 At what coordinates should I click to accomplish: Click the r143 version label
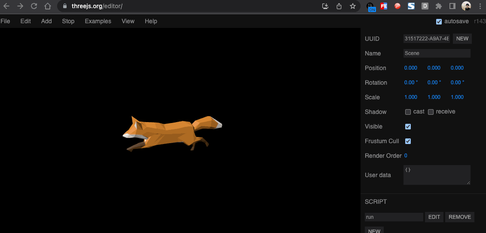[x=480, y=21]
